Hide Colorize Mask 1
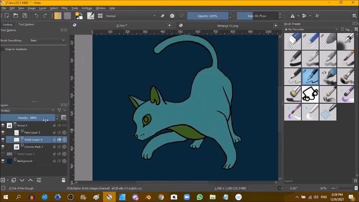This screenshot has height=202, width=359. tap(3, 146)
